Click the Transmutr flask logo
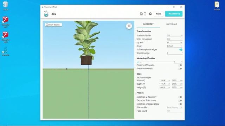The width and height of the screenshot is (225, 126). [x=46, y=14]
